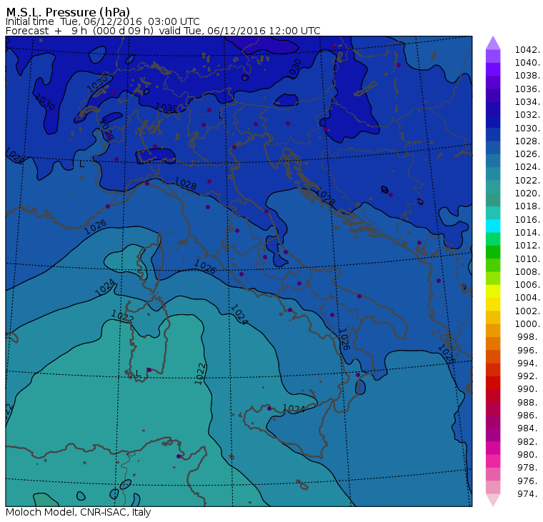Select the "Initial time Tue, 06/12/2016 03:00 UTC" line
Viewport: 543px width, 522px height.
pyautogui.click(x=102, y=22)
